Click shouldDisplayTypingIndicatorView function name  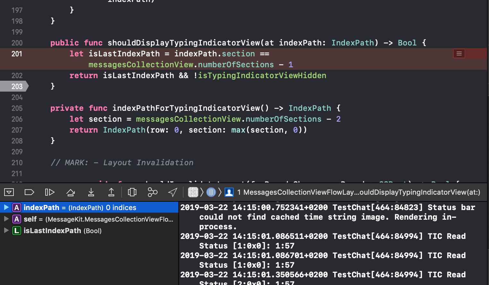point(184,43)
